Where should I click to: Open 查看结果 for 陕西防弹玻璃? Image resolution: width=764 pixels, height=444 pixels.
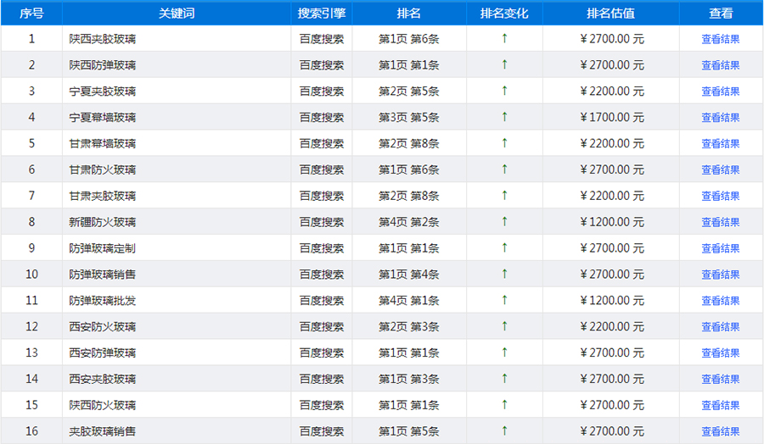click(720, 65)
